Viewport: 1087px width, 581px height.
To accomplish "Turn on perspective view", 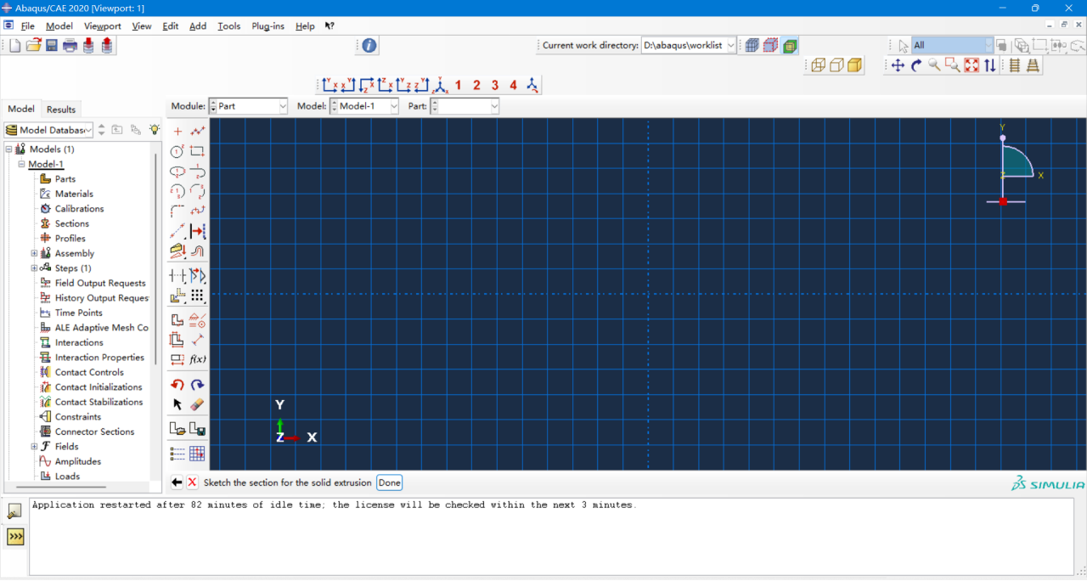I will click(1033, 65).
